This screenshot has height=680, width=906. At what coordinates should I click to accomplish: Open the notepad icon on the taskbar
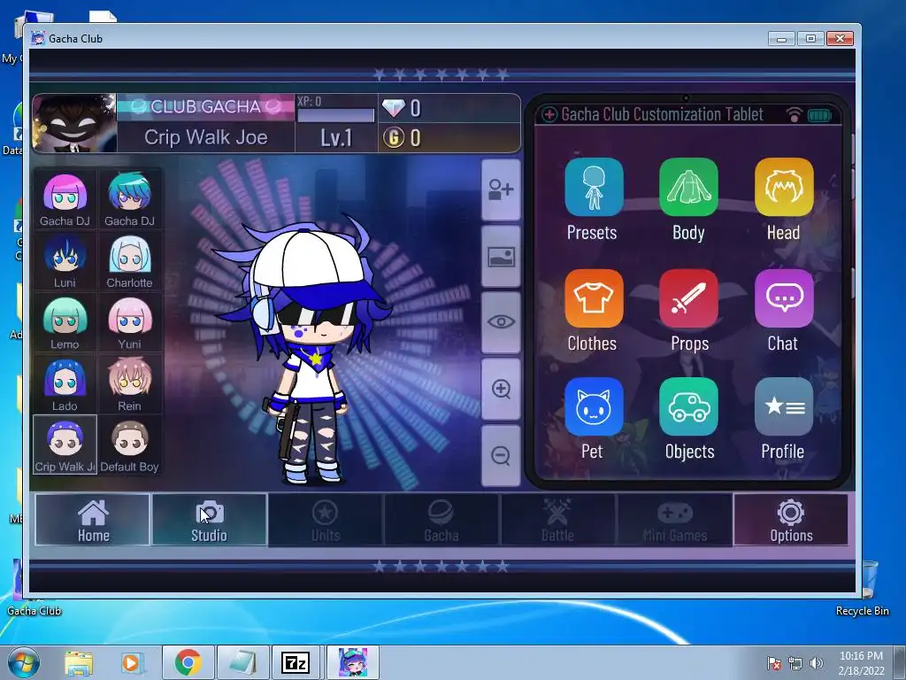(x=242, y=662)
